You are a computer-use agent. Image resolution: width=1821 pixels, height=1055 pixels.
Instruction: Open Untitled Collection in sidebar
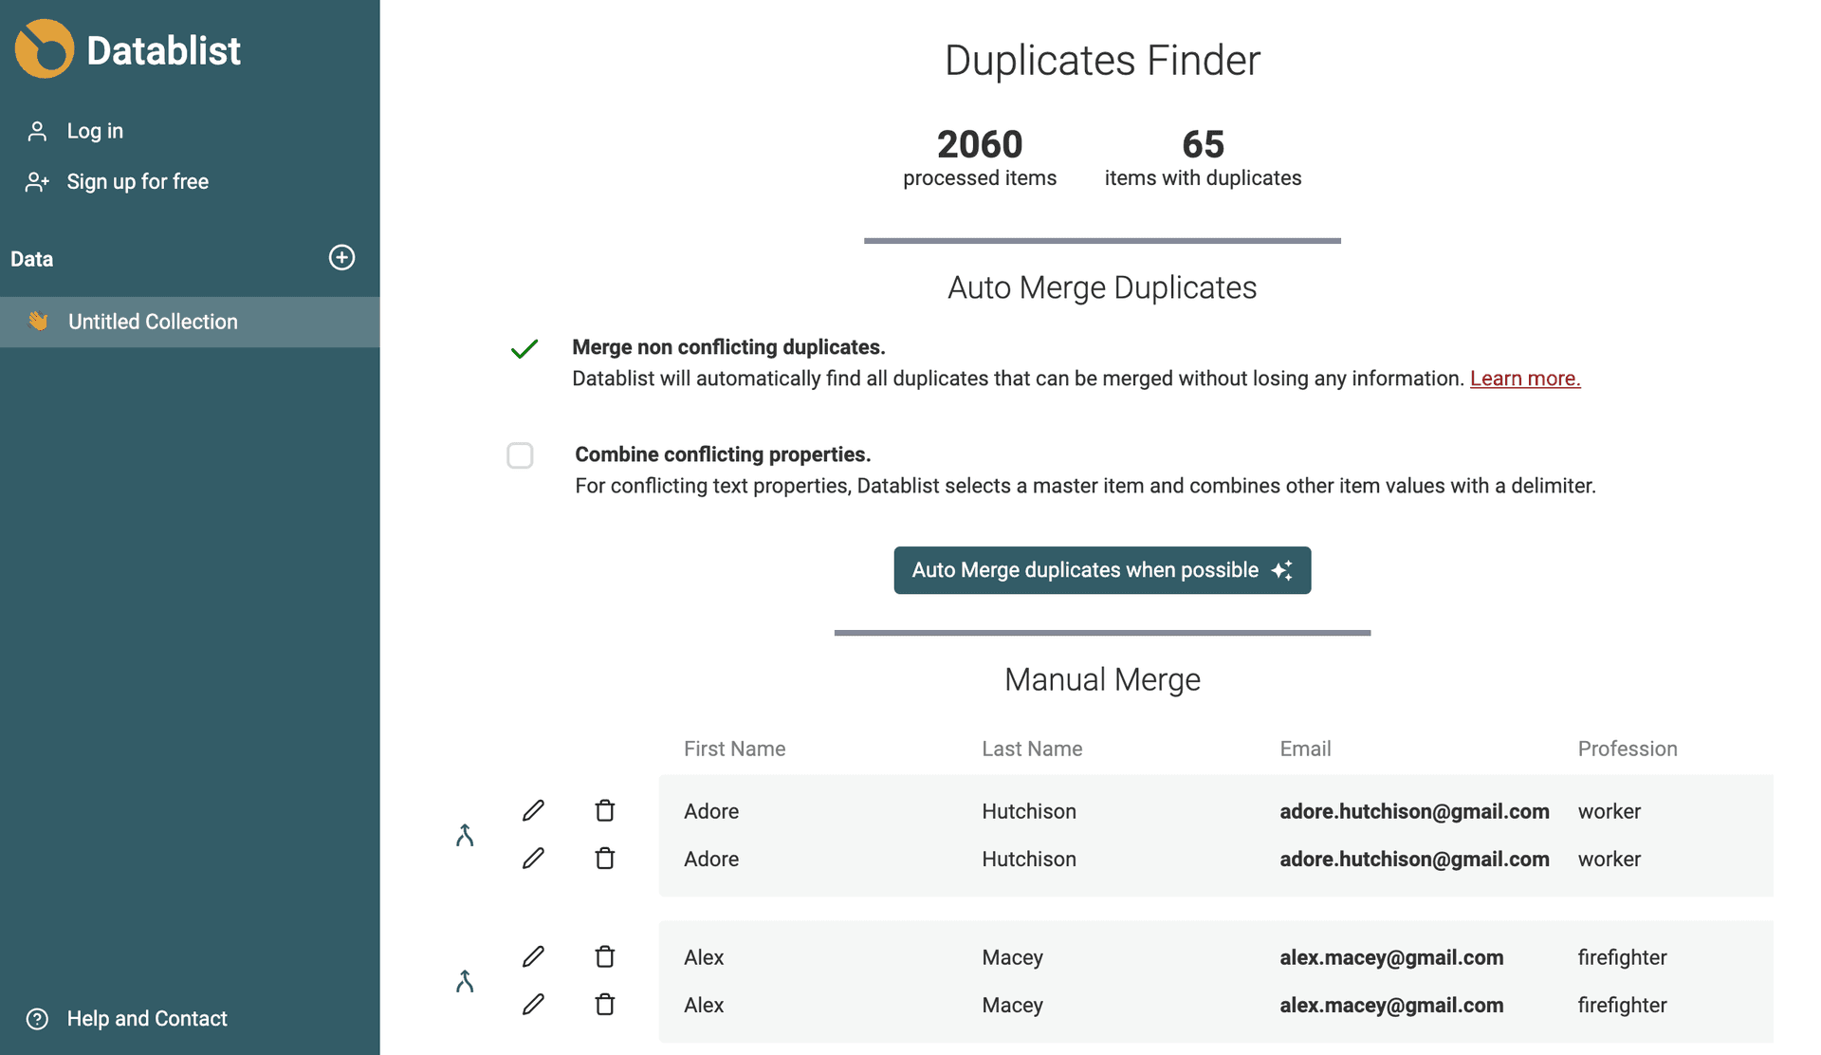click(153, 322)
